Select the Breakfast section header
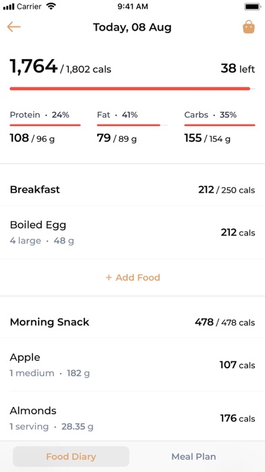 point(132,190)
